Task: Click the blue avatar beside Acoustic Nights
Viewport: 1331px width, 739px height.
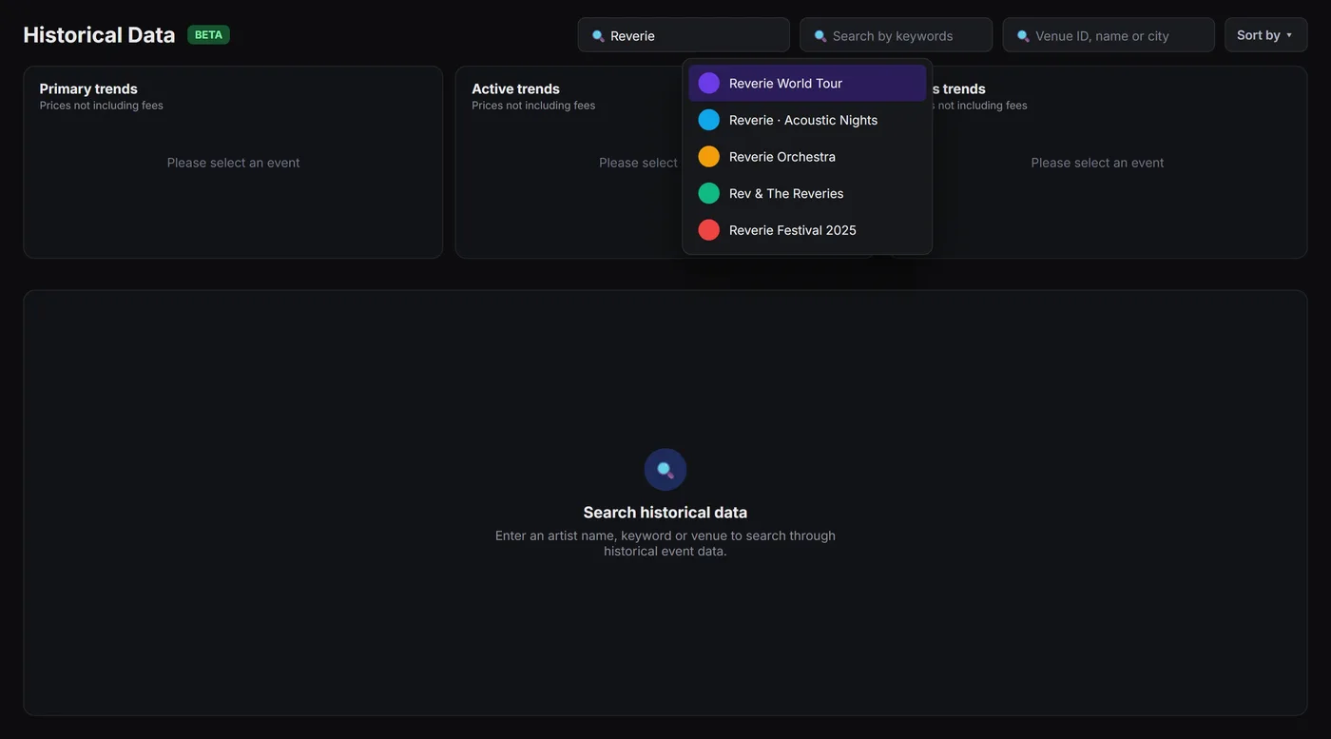Action: tap(709, 120)
